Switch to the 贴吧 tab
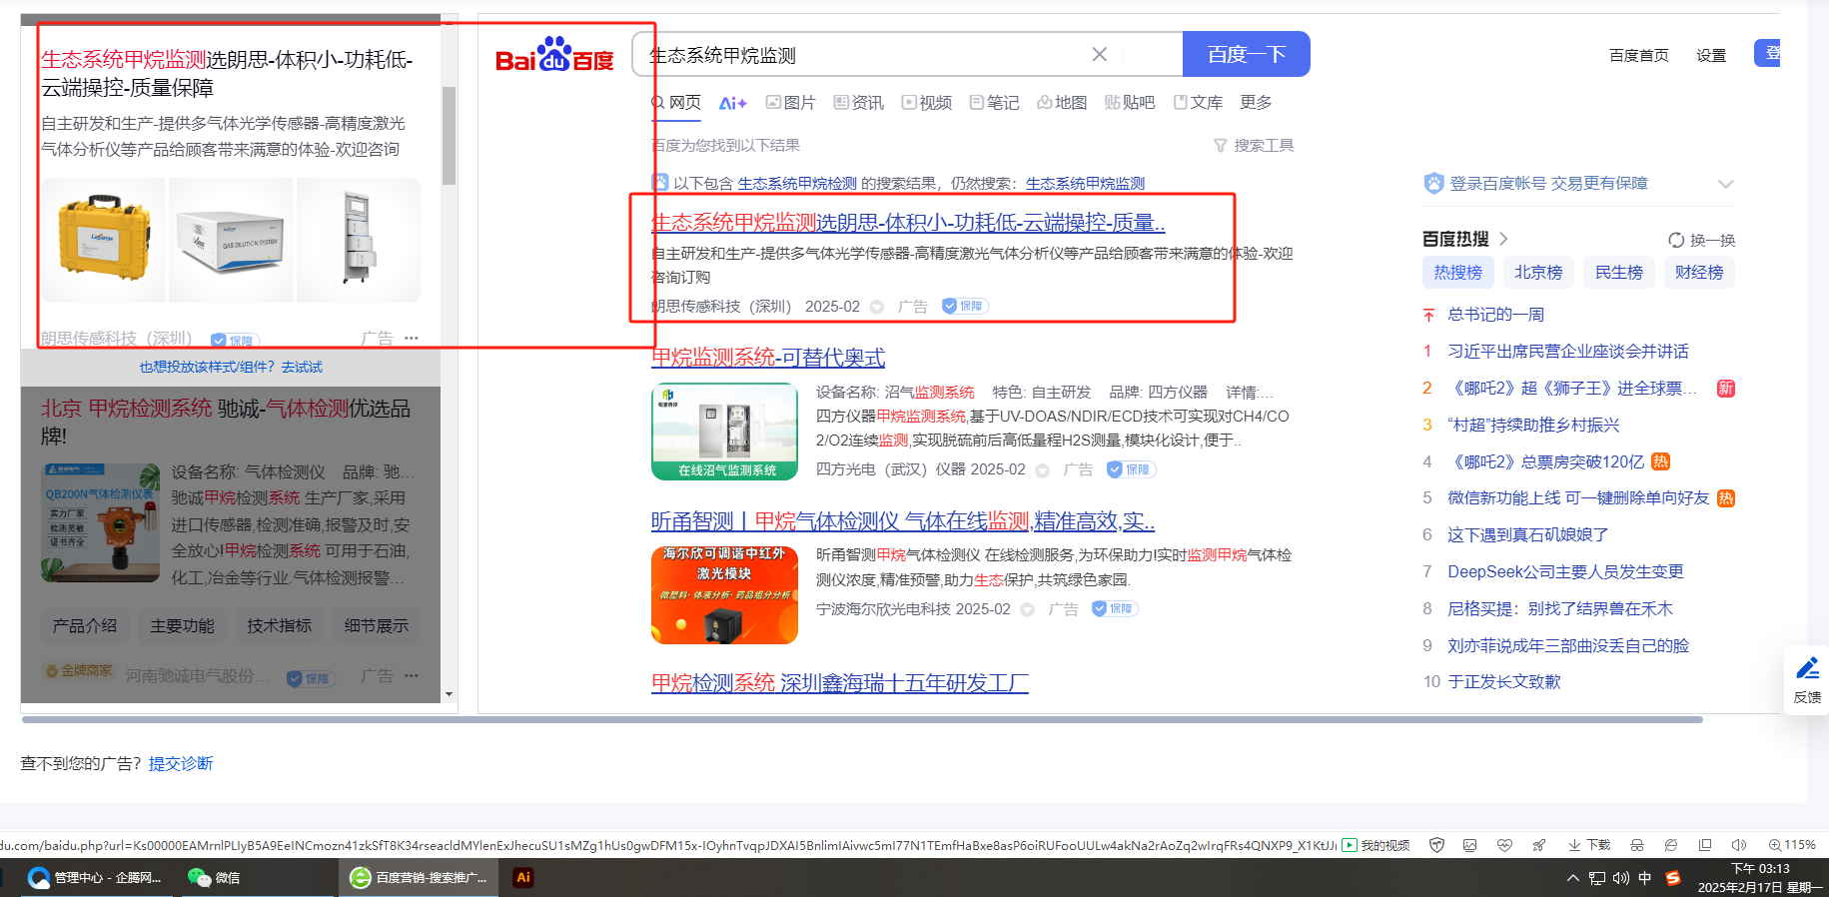Viewport: 1829px width, 897px height. coord(1130,102)
